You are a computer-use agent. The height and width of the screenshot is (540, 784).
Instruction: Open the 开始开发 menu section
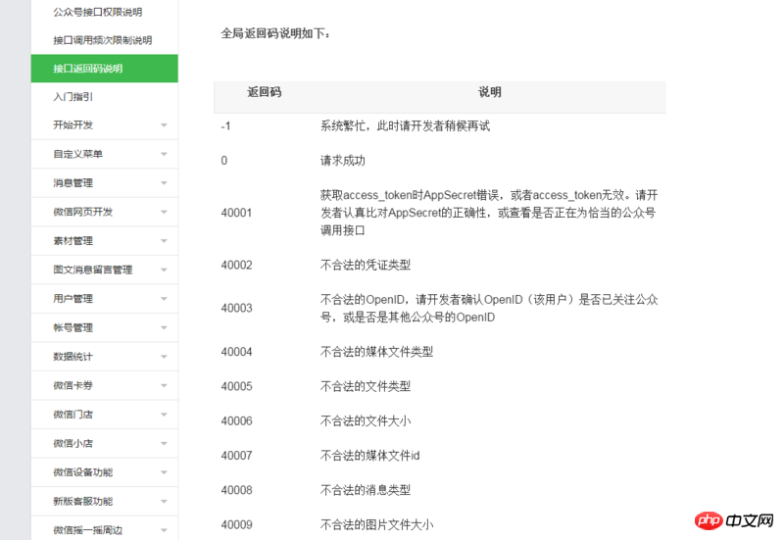click(73, 125)
